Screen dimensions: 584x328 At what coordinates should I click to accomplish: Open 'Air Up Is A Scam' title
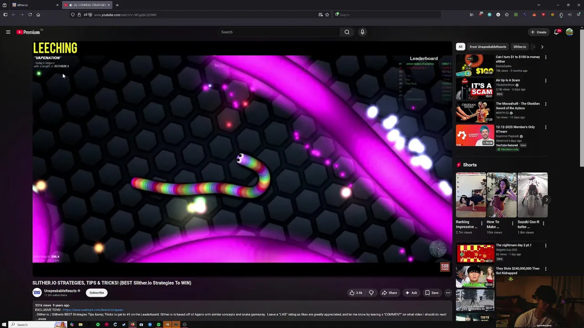click(508, 80)
